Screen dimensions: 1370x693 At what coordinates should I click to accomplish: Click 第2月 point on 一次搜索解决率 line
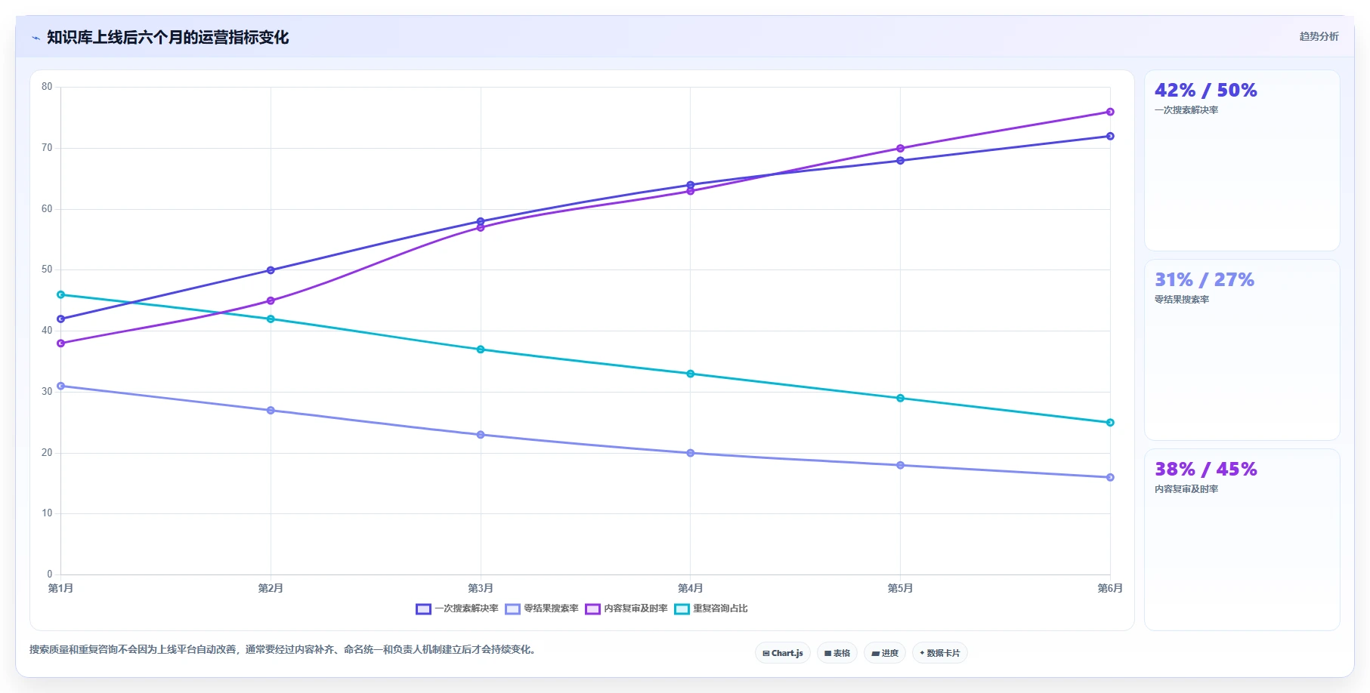click(271, 270)
